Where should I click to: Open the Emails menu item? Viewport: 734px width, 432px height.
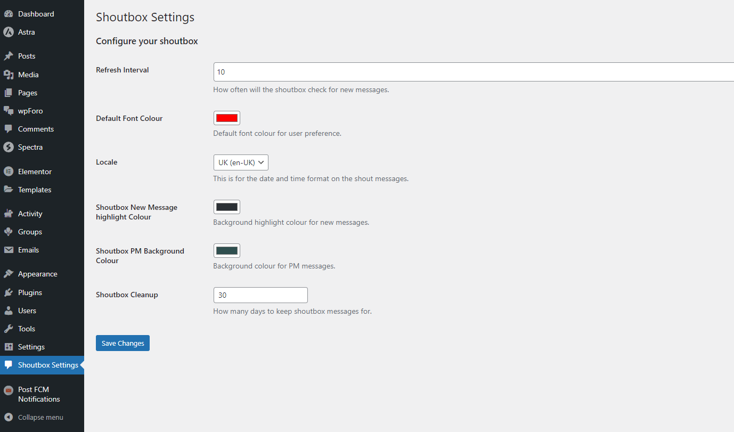tap(42, 250)
